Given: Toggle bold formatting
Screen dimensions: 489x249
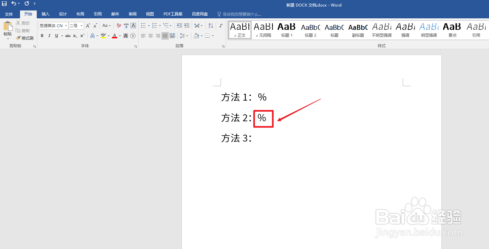Looking at the screenshot, I should [42, 36].
